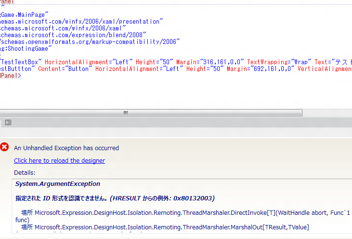Click the small pane icon below the scrollbar

click(8, 123)
